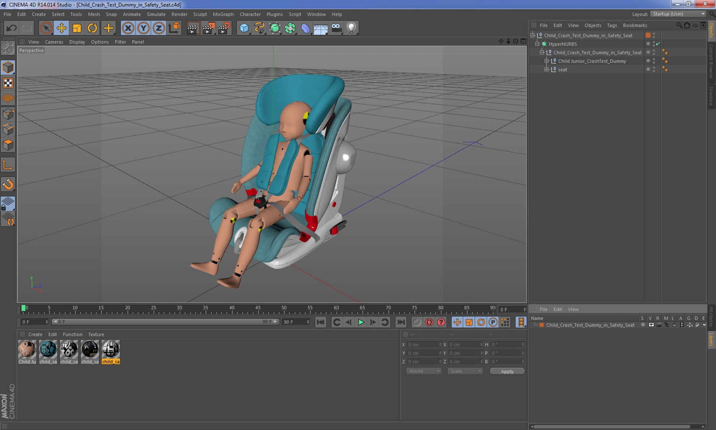Screen dimensions: 716x430
Task: Open the Sculpt menu
Action: pyautogui.click(x=200, y=14)
